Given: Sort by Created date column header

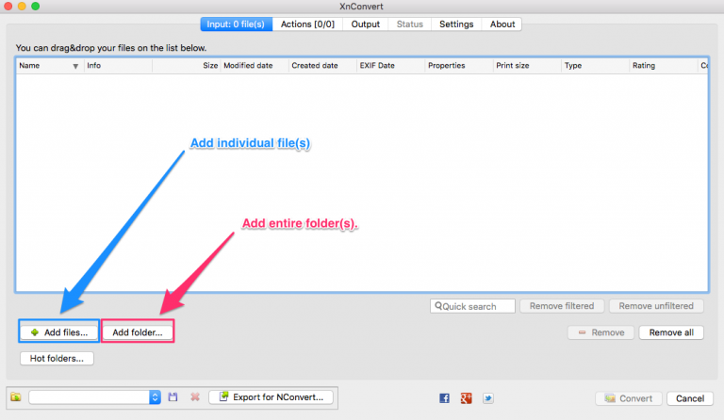Looking at the screenshot, I should (x=322, y=66).
